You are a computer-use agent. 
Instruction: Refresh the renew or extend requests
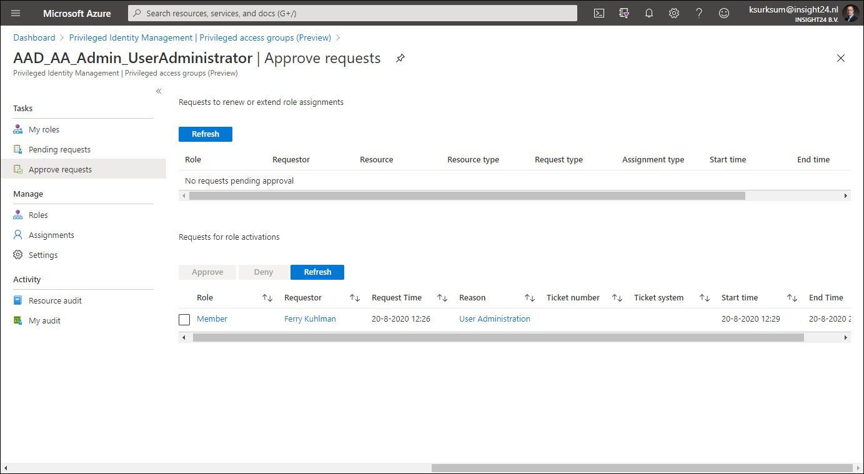click(x=206, y=134)
